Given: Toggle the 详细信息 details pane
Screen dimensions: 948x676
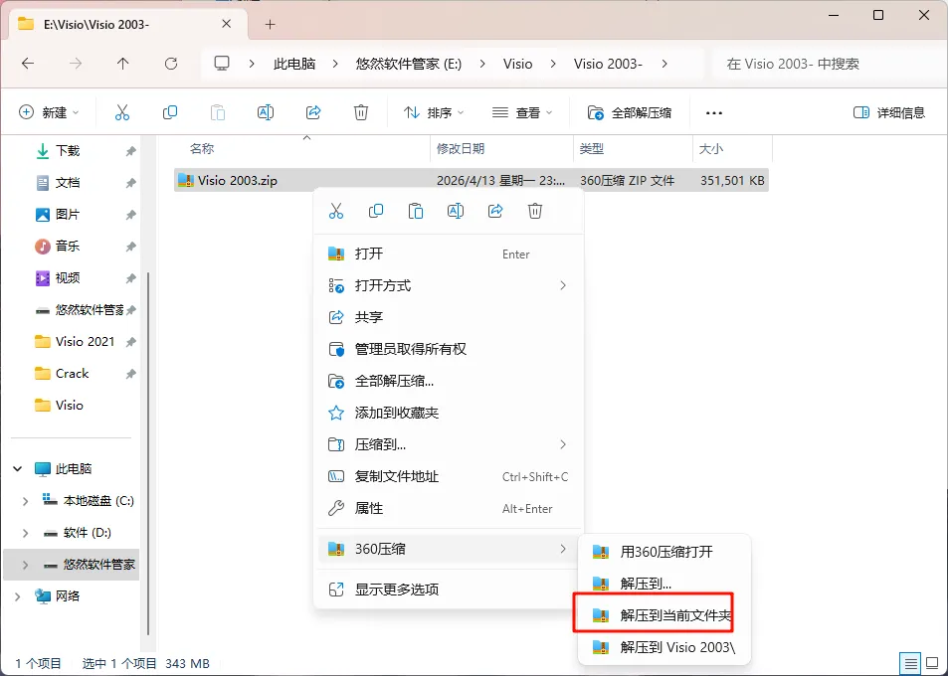Looking at the screenshot, I should pyautogui.click(x=888, y=112).
